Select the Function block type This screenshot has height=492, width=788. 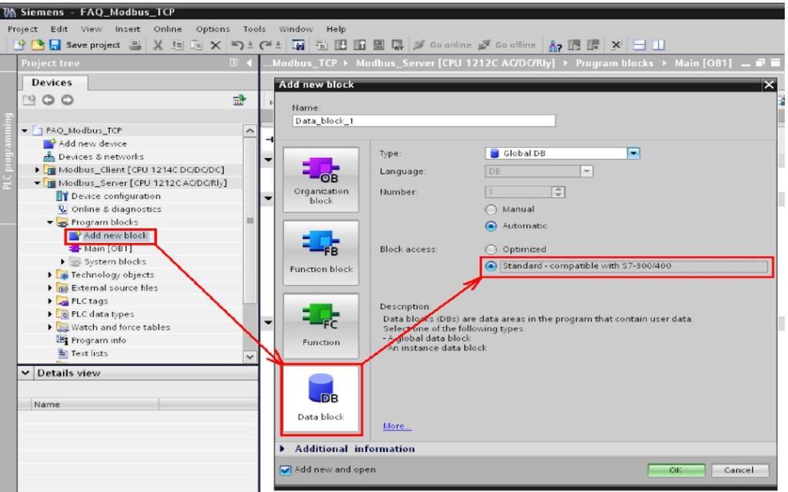(x=321, y=253)
